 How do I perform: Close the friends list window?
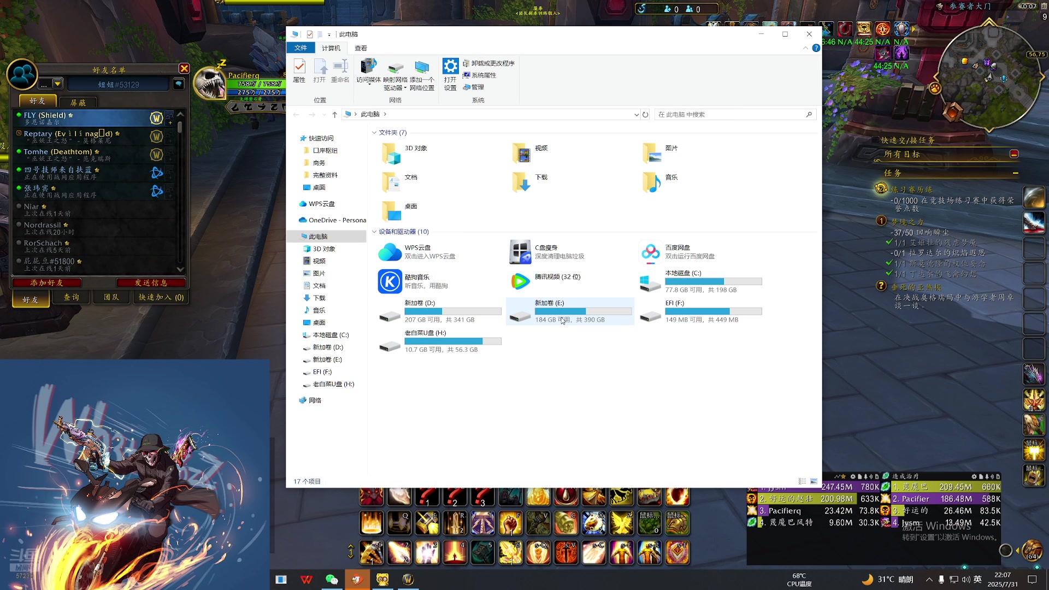coord(184,68)
